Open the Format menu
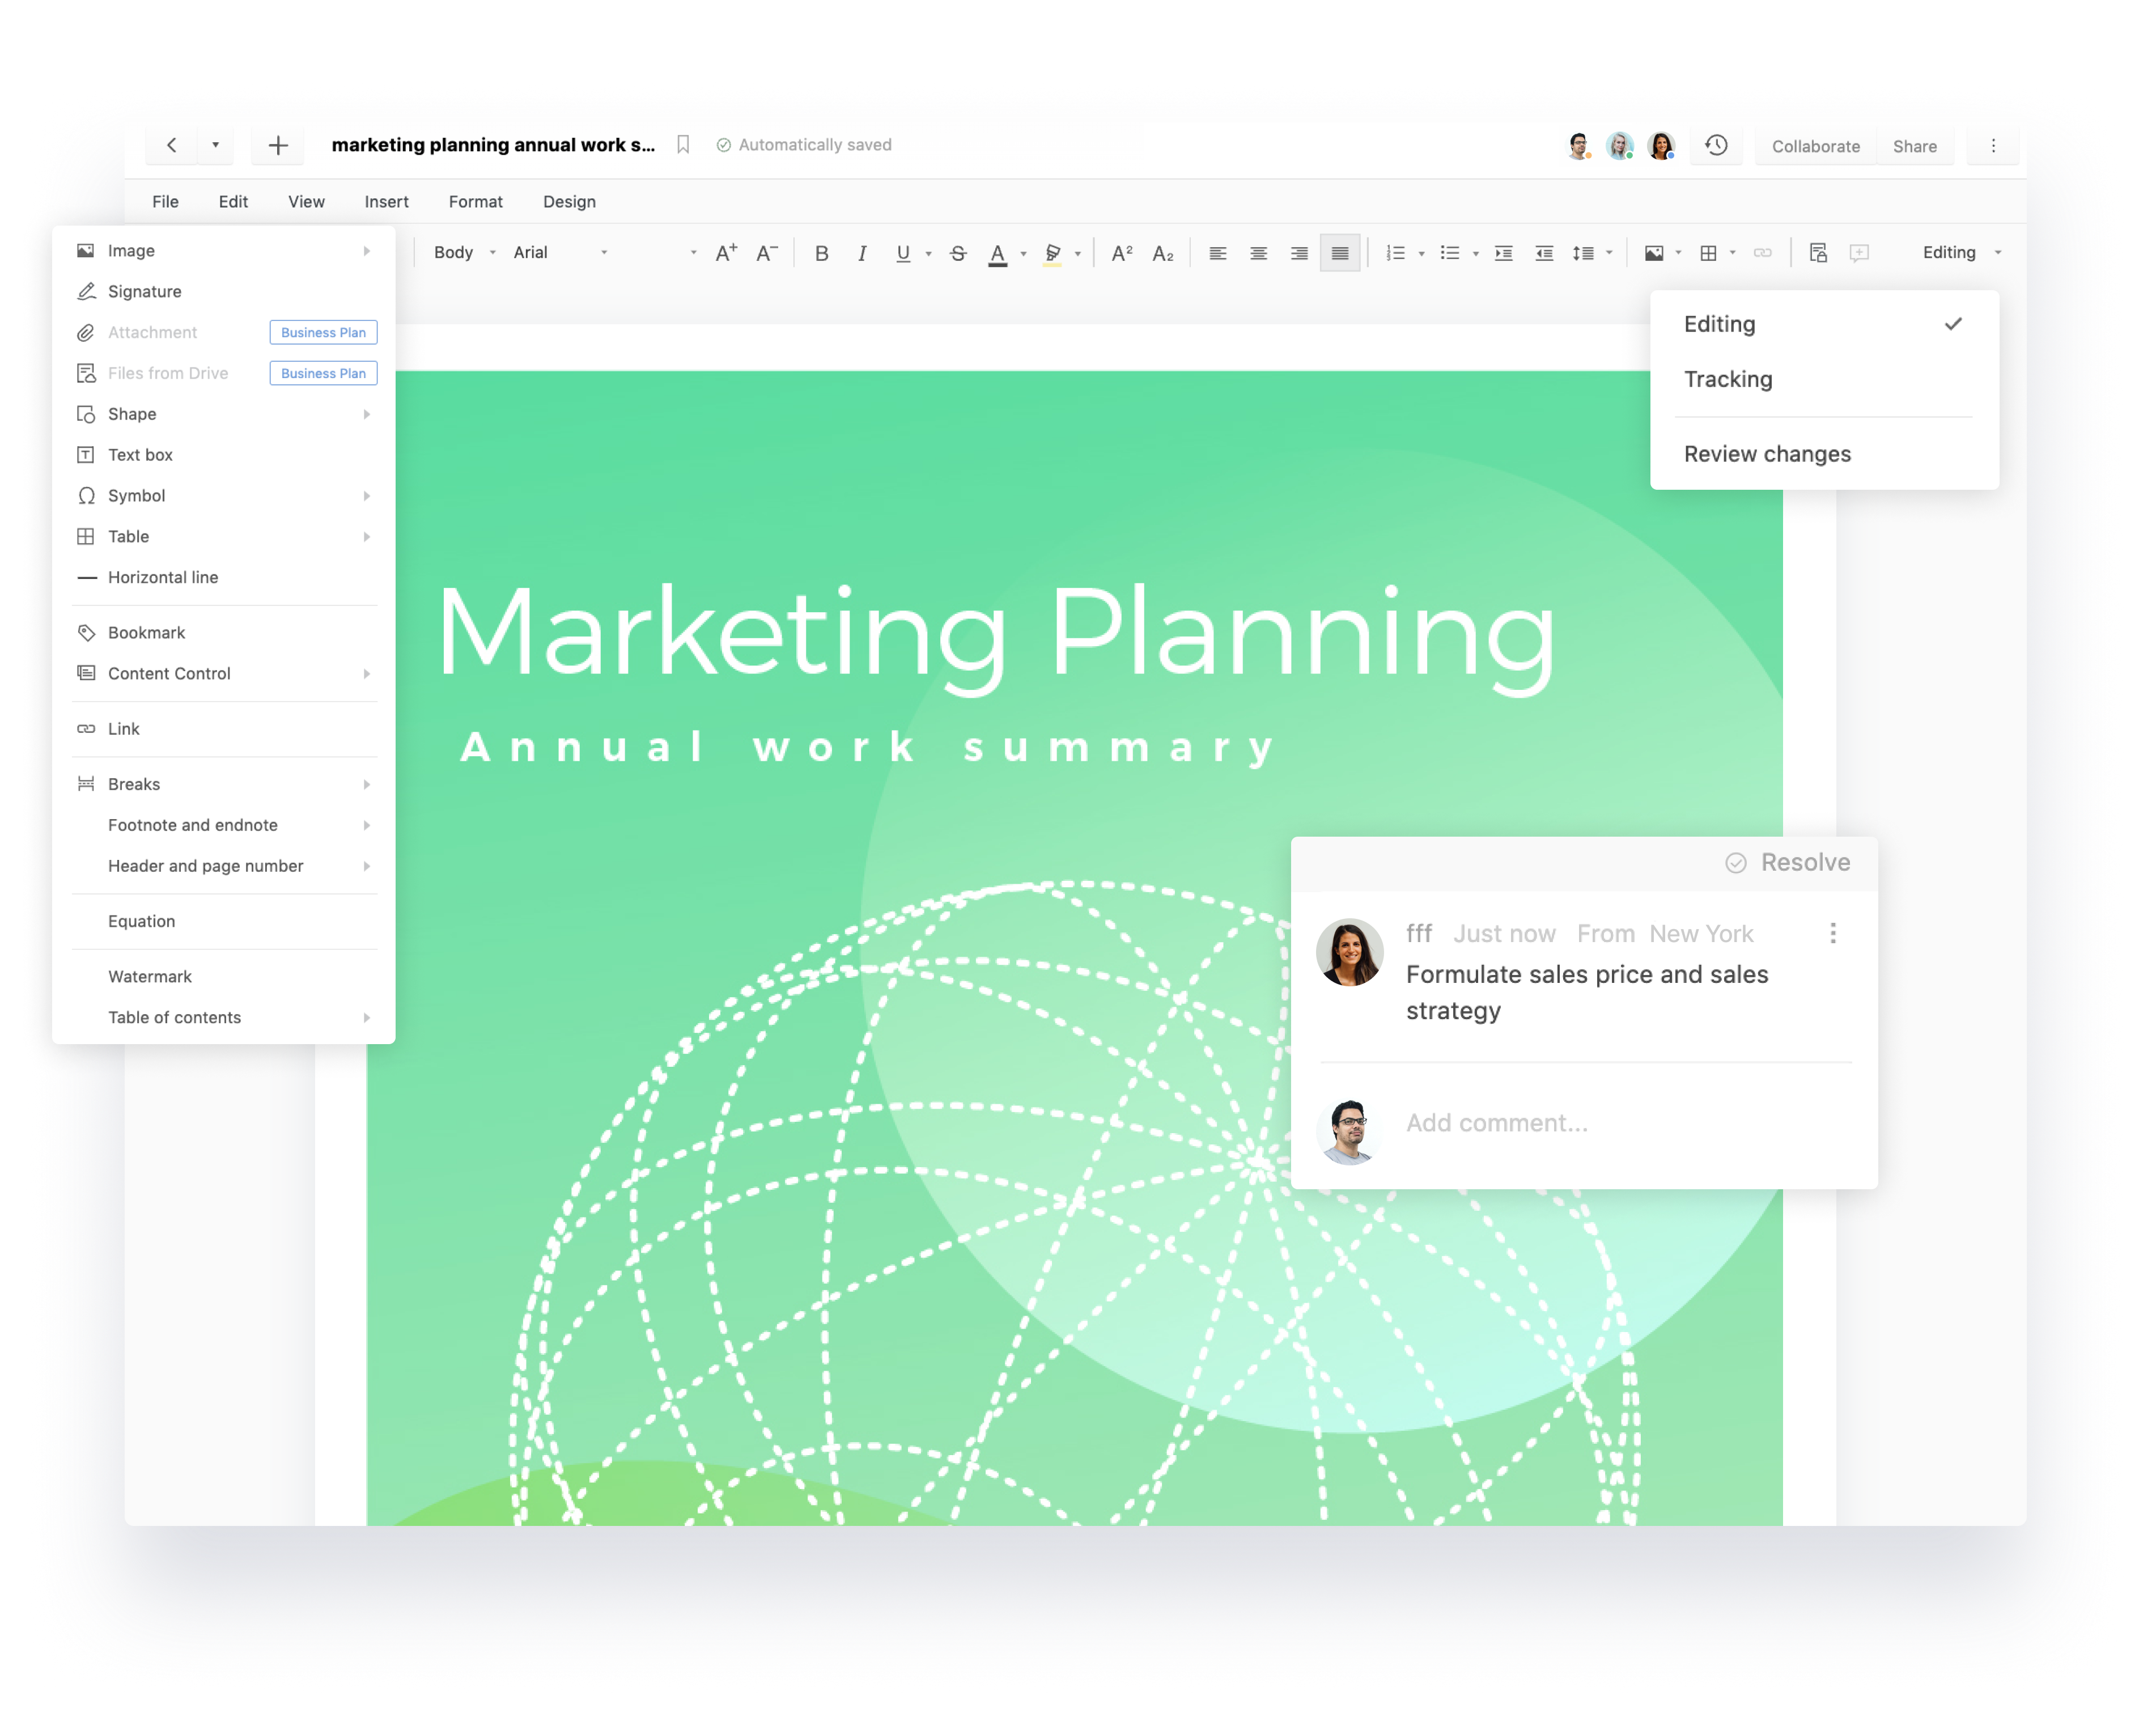Screen dimensions: 2156x1730 (x=475, y=202)
